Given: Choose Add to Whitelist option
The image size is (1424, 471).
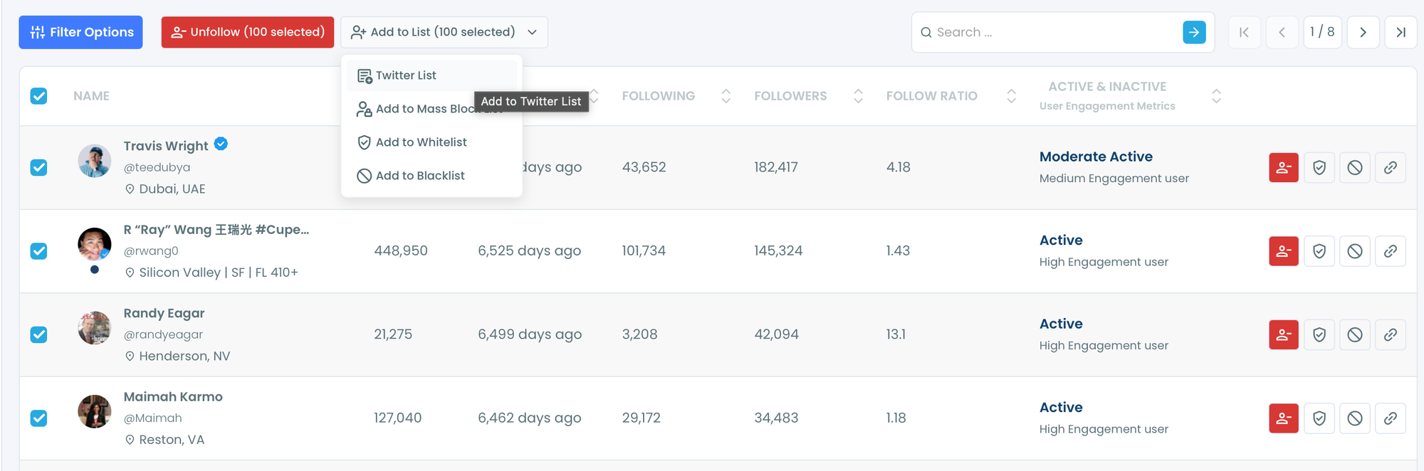Looking at the screenshot, I should click(421, 142).
